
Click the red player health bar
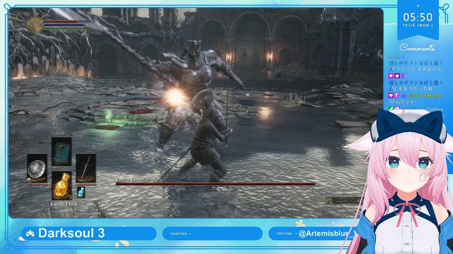[61, 22]
